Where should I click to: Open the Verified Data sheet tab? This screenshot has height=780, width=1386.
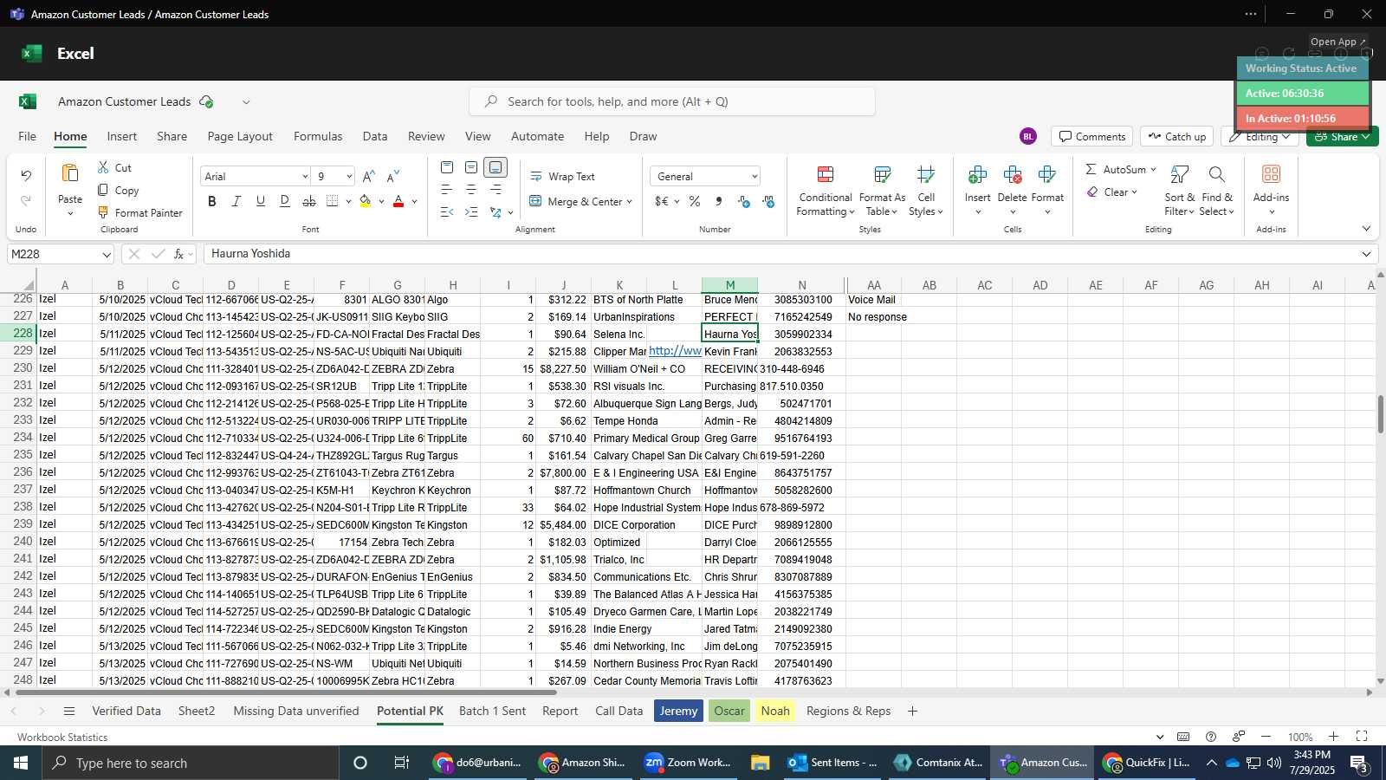(x=126, y=711)
